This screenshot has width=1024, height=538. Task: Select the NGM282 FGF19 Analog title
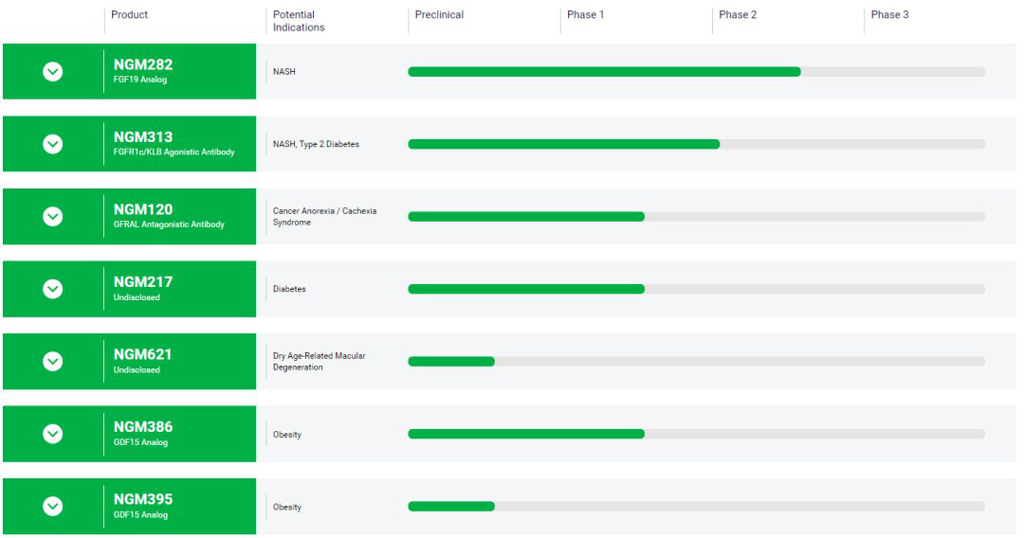pyautogui.click(x=143, y=71)
